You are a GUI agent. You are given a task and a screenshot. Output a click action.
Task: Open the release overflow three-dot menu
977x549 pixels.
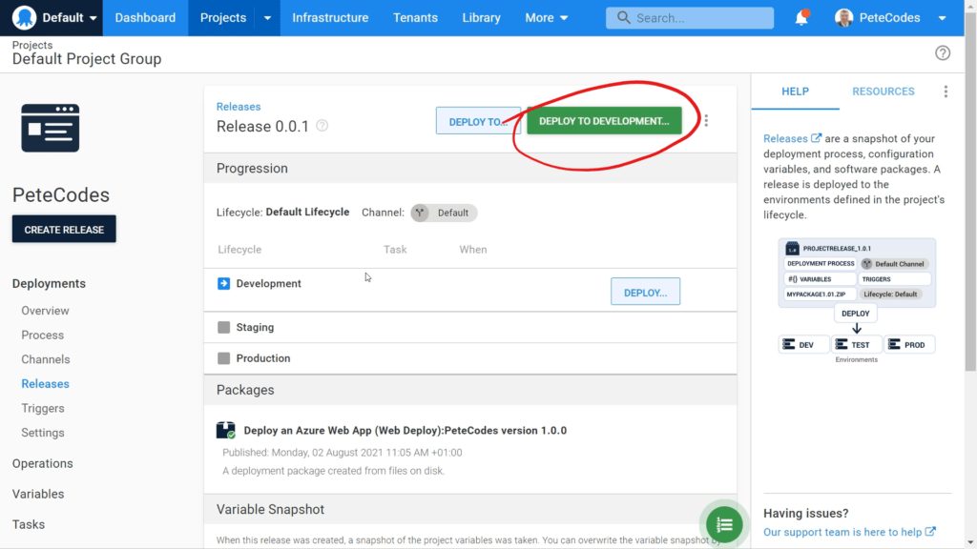pyautogui.click(x=706, y=120)
